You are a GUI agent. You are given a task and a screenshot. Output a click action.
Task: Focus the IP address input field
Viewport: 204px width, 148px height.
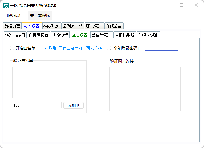tap(42, 105)
